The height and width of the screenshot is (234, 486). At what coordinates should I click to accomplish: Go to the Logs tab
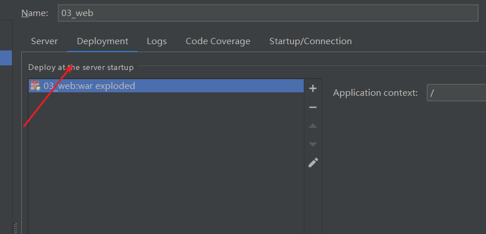157,41
